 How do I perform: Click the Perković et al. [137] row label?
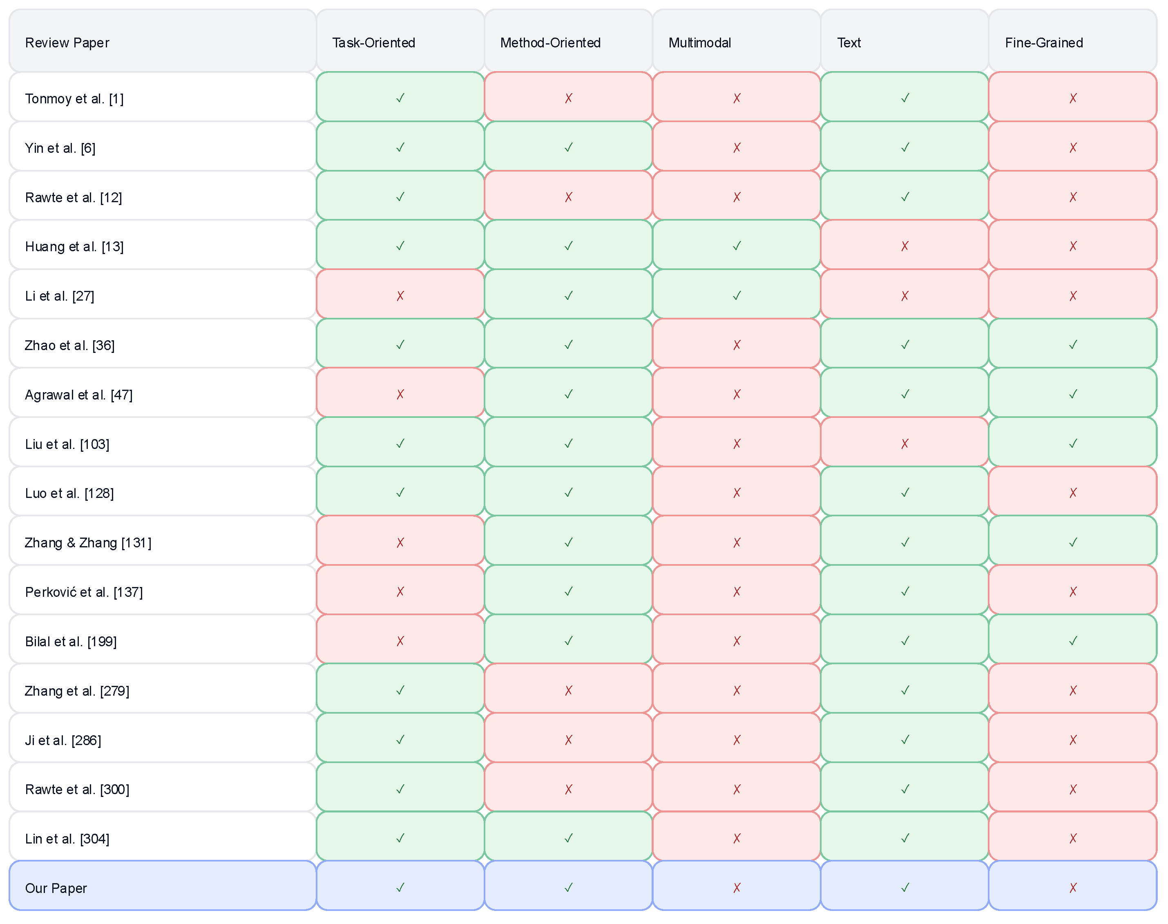(84, 592)
